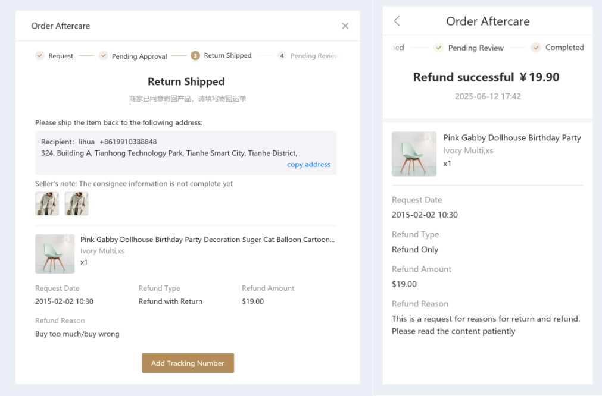This screenshot has width=602, height=396.
Task: Select the Completed step label
Action: coord(564,48)
